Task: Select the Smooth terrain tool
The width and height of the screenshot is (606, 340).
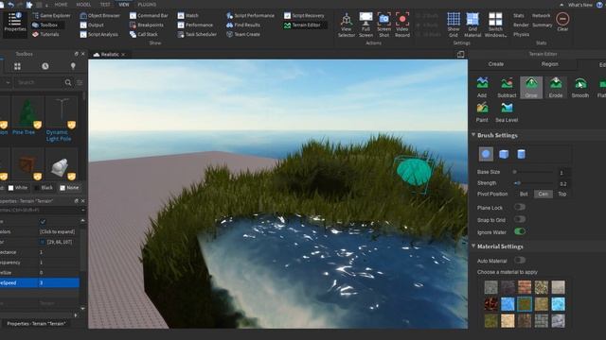Action: point(580,87)
